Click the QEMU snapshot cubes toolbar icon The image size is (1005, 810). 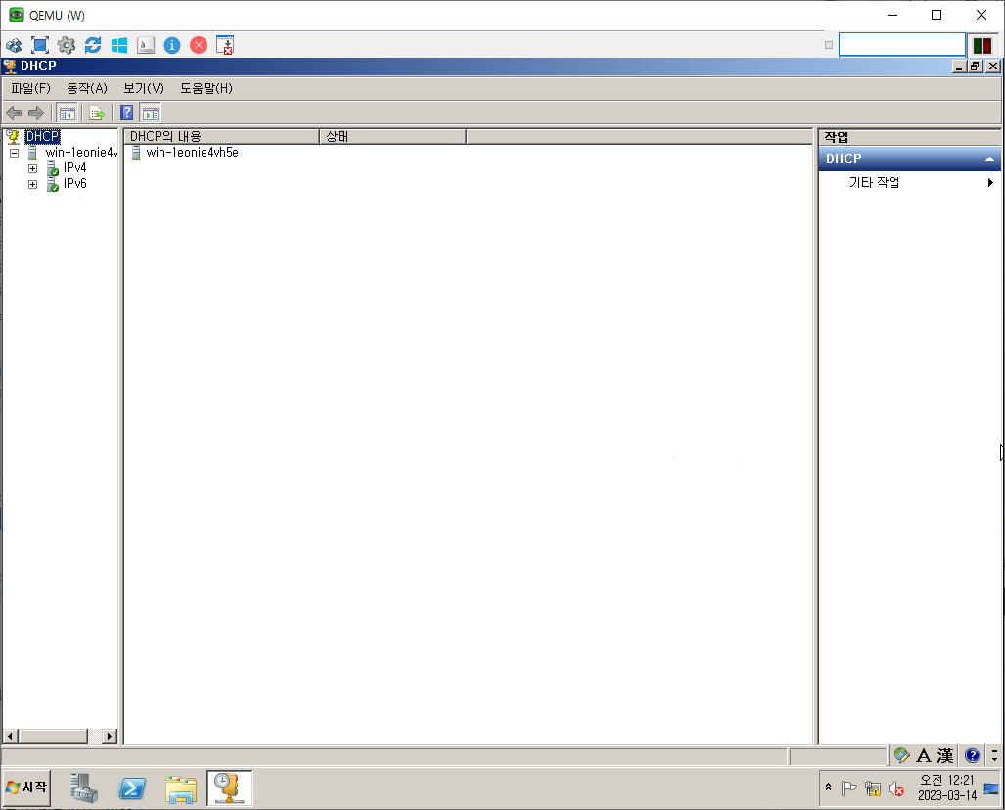pyautogui.click(x=14, y=46)
